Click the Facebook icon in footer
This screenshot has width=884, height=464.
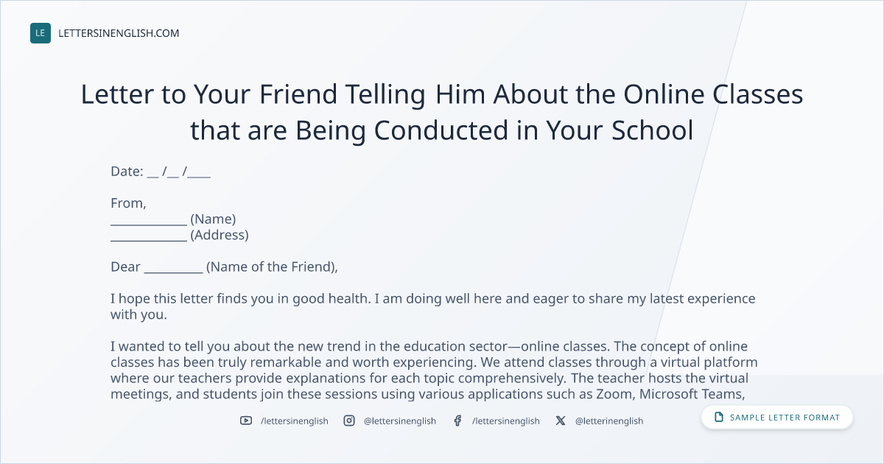(x=457, y=421)
